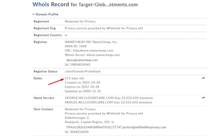Viewport: 212px width, 136px height.
Task: Click 'Kalkofnsvegur 2,' address line
Action: pyautogui.click(x=77, y=118)
